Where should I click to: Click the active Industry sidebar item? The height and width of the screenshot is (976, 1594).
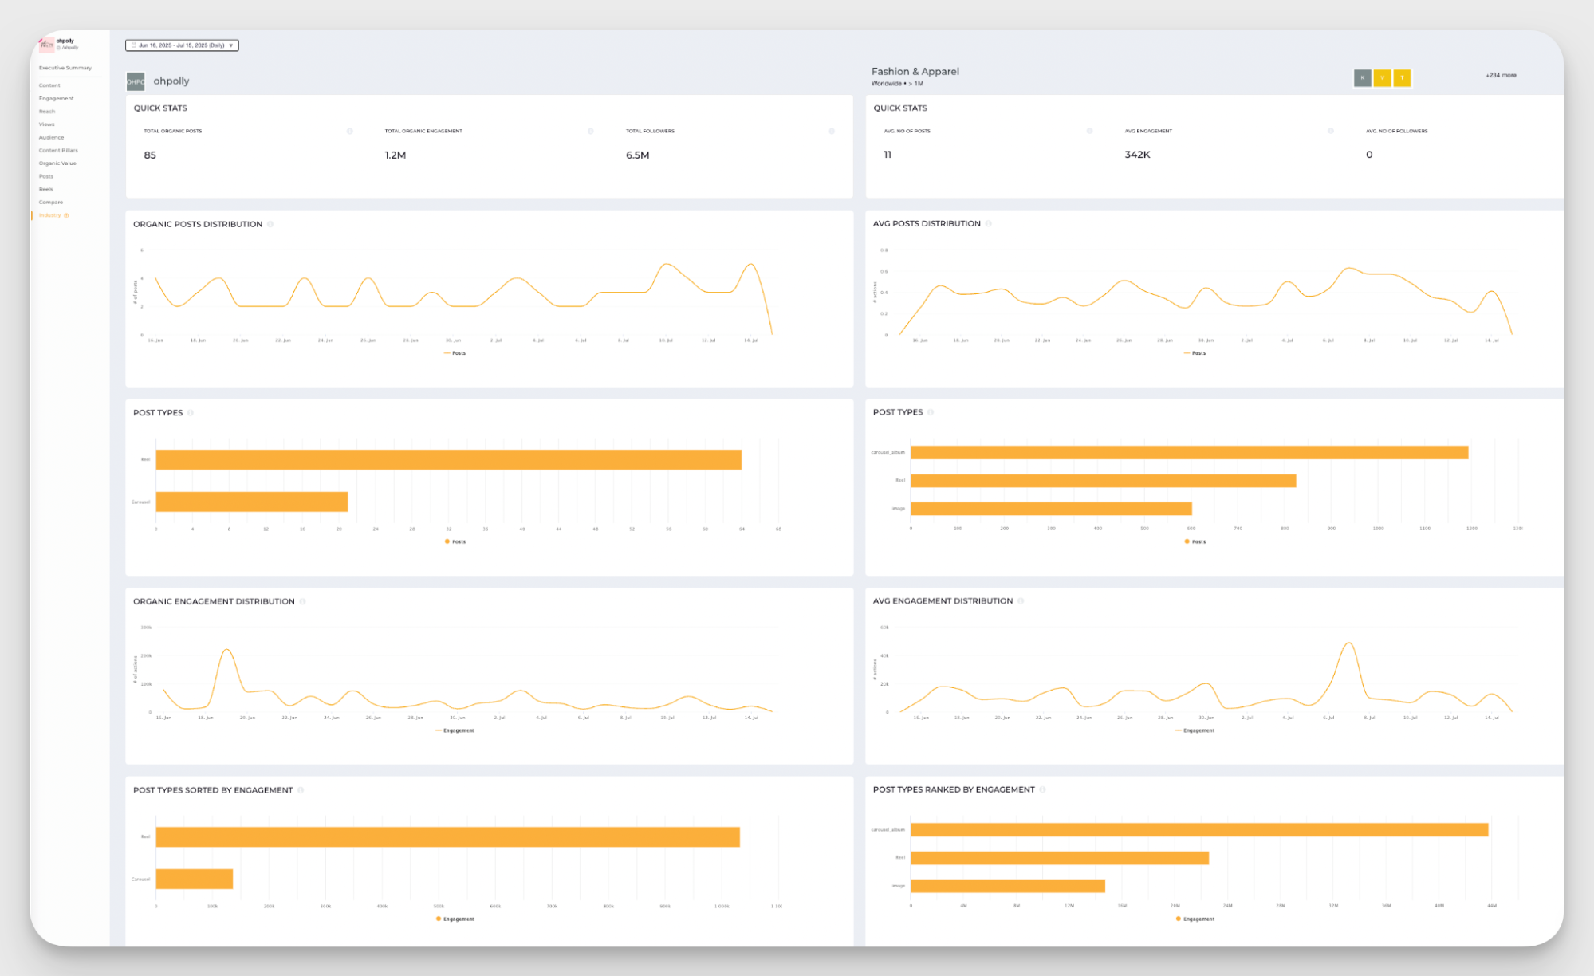[x=49, y=215]
